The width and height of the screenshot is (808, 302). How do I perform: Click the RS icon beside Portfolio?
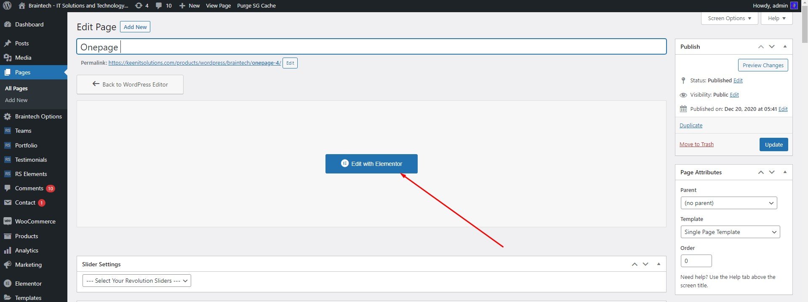8,145
